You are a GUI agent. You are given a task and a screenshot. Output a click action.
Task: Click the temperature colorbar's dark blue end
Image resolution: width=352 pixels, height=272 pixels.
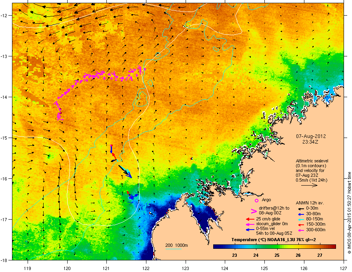[217, 247]
